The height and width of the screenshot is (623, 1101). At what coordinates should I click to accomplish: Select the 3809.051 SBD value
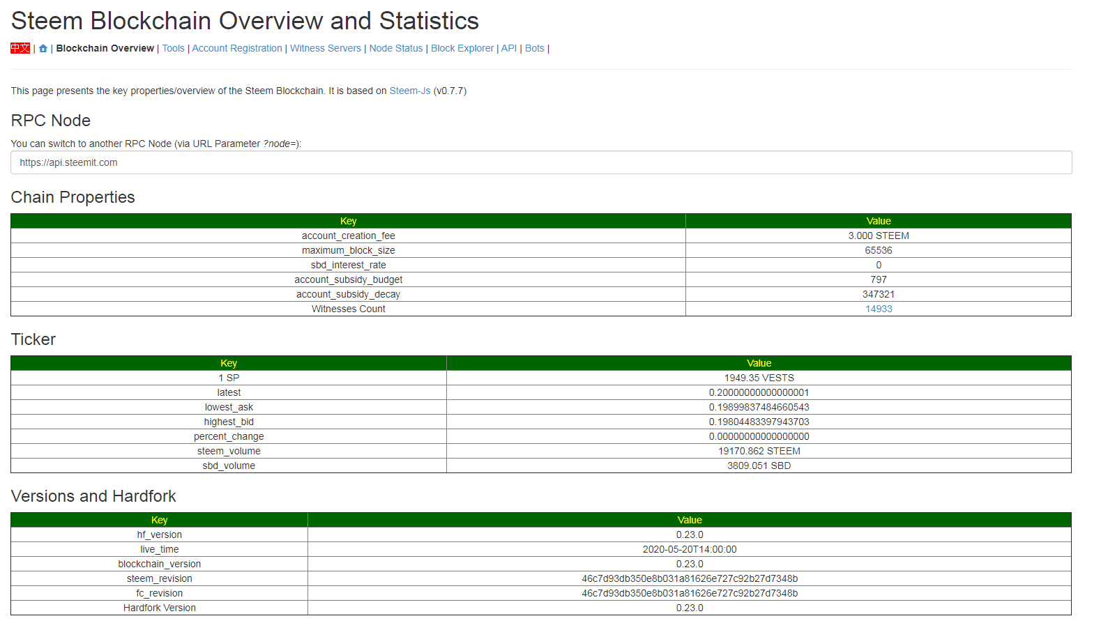[759, 466]
